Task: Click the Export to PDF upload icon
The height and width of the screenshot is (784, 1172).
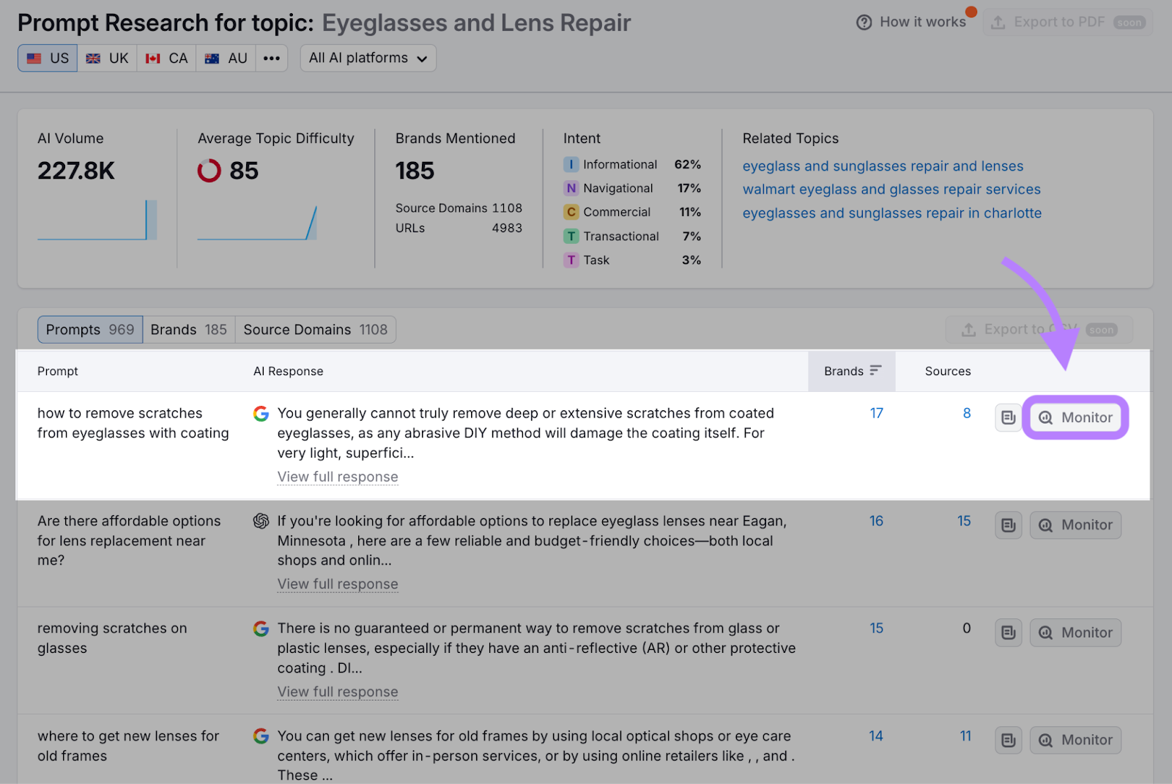Action: pyautogui.click(x=998, y=22)
